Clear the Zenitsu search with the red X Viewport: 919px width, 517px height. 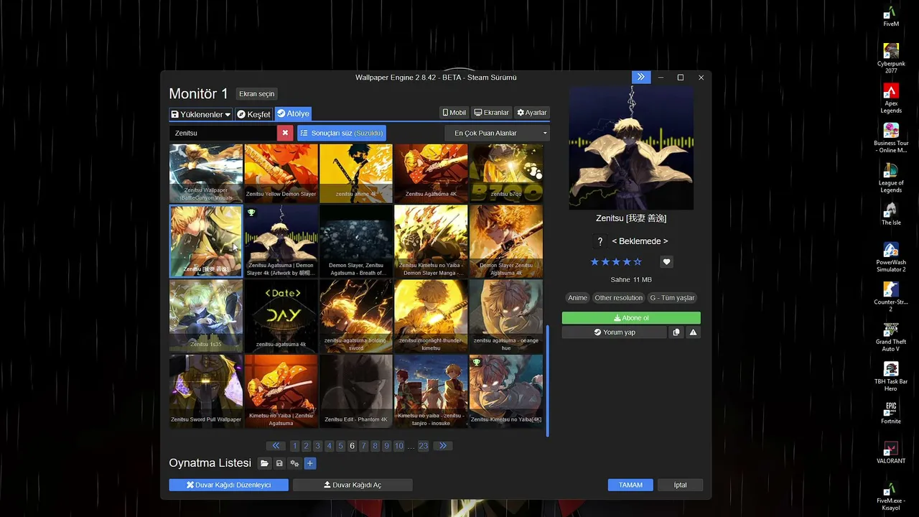pos(285,133)
